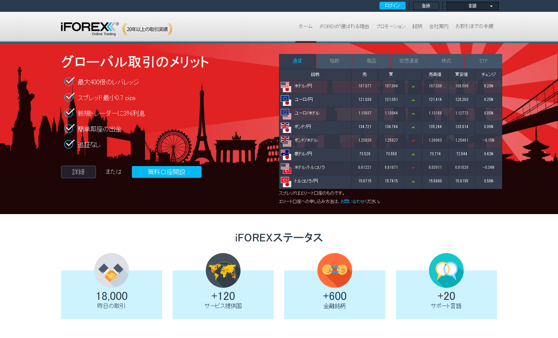Screen dimensions: 558x338
Task: Click the +600 金融銘柄 card
Action: point(335,295)
